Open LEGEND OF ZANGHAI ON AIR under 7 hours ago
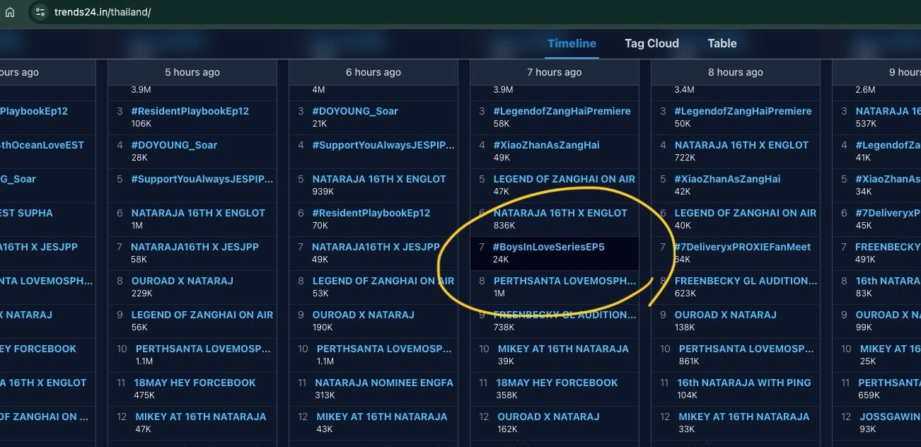Viewport: 921px width, 447px height. tap(564, 179)
